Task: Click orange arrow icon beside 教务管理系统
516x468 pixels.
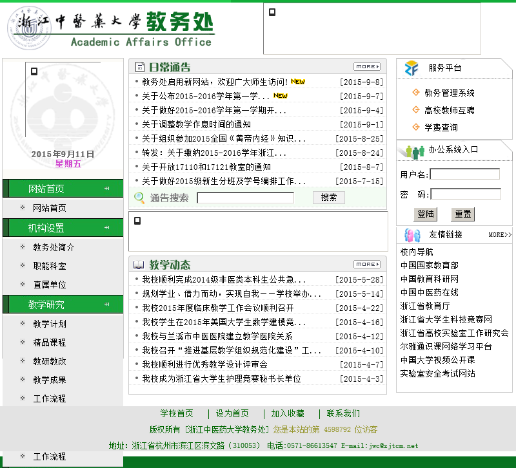Action: pos(416,92)
